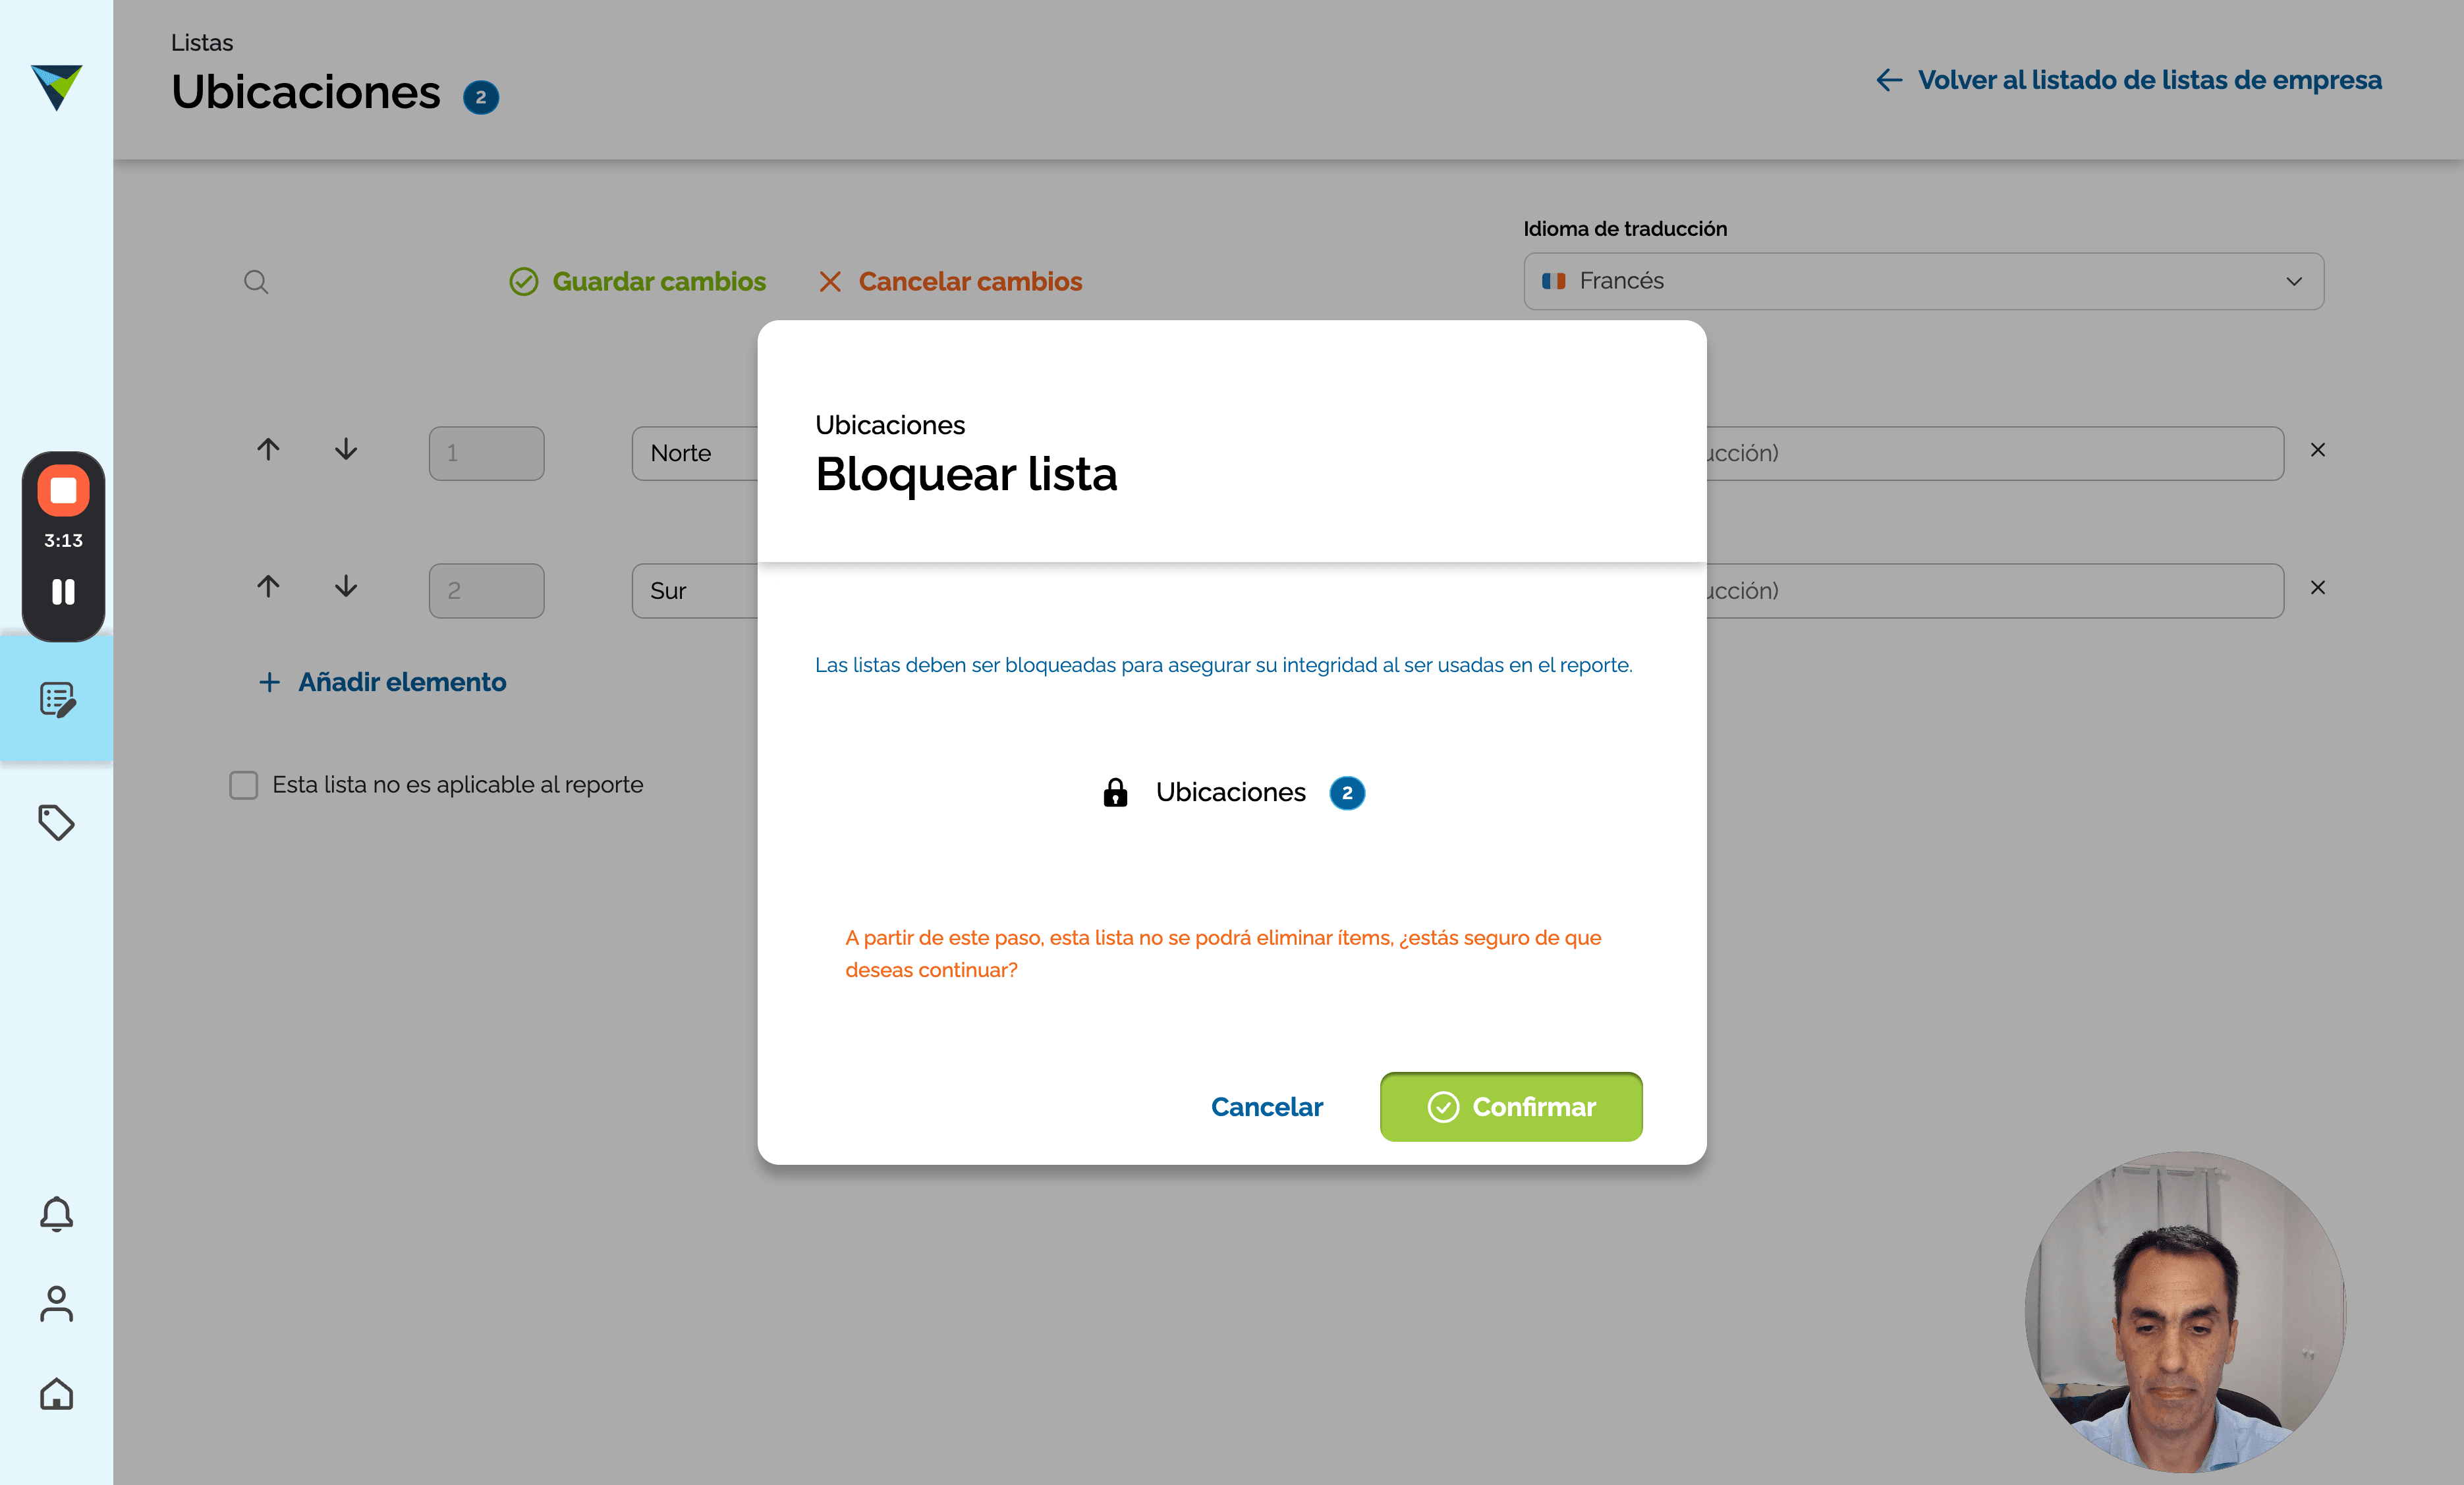This screenshot has height=1485, width=2464.
Task: Open notifications bell
Action: click(x=57, y=1214)
